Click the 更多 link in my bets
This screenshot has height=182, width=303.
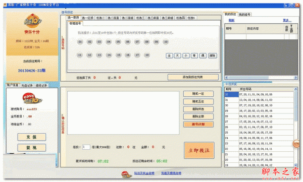[x=287, y=20]
